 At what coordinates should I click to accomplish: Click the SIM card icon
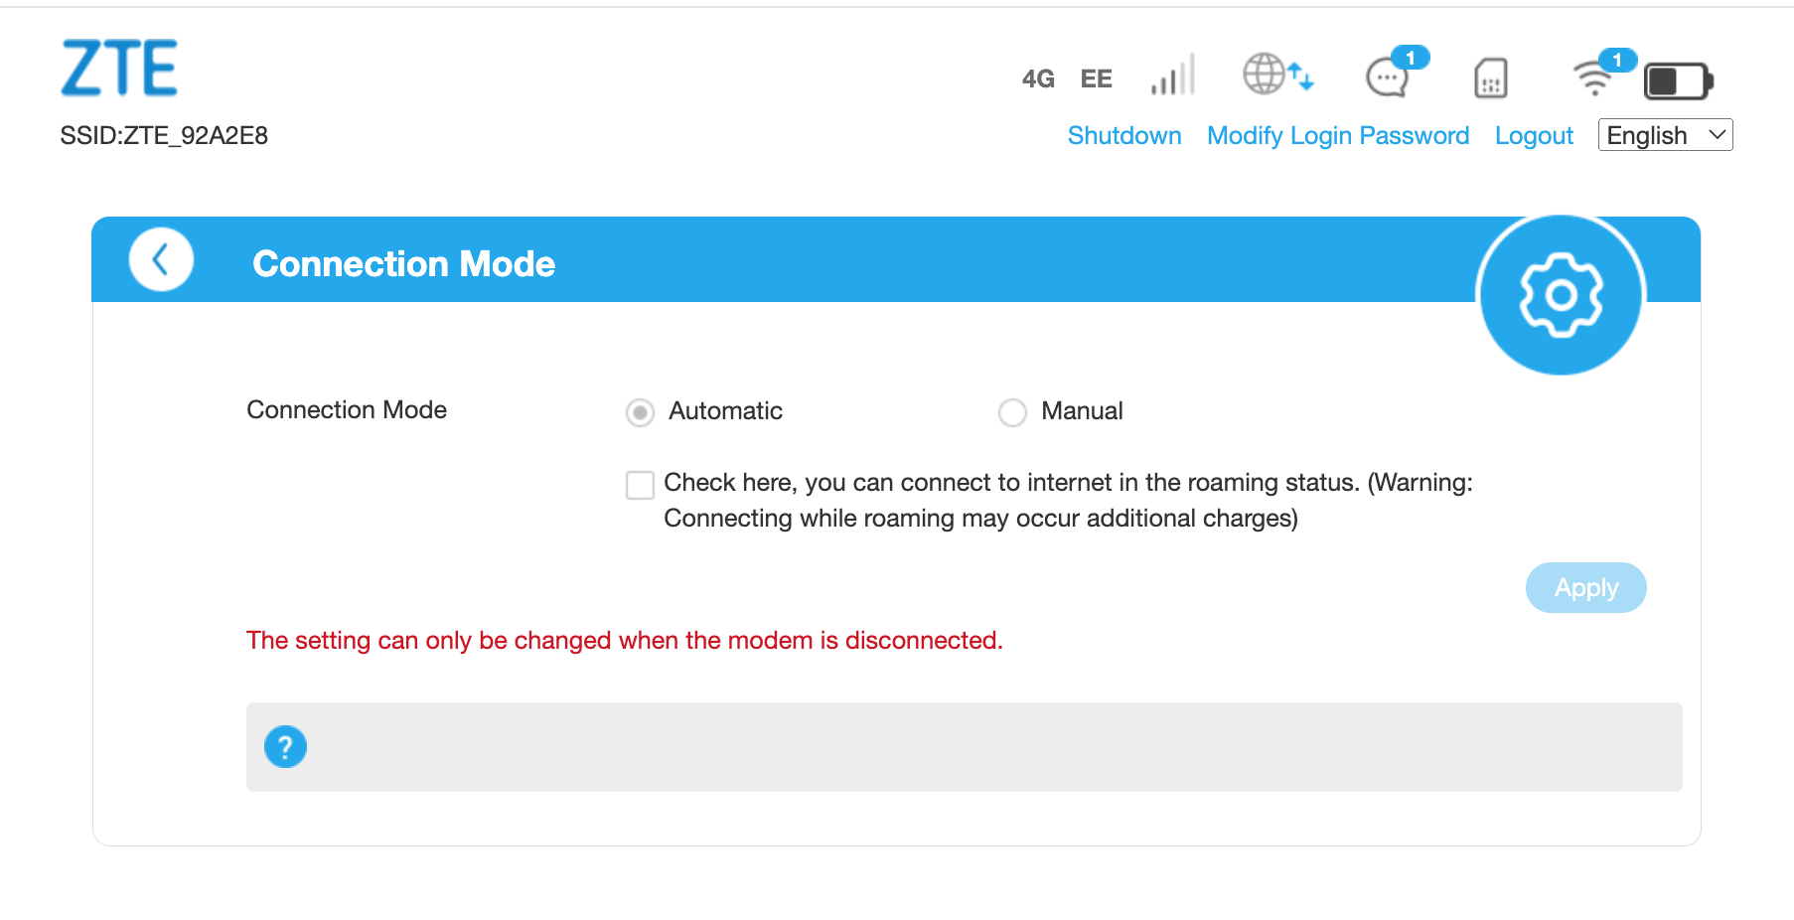pyautogui.click(x=1490, y=79)
